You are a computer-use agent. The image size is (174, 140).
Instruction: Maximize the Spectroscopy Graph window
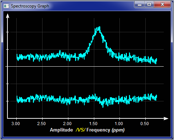[149, 5]
